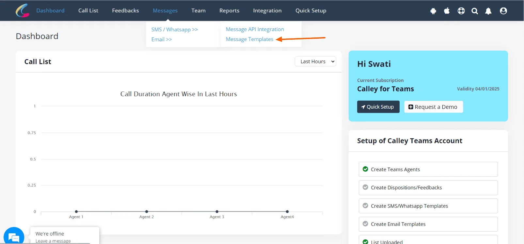Open the Last Hours dropdown
This screenshot has height=244, width=524.
tap(315, 61)
